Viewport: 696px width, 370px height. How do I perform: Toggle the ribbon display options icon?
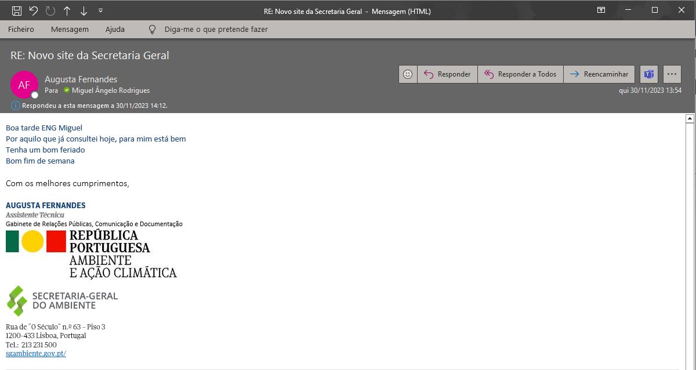coord(601,10)
